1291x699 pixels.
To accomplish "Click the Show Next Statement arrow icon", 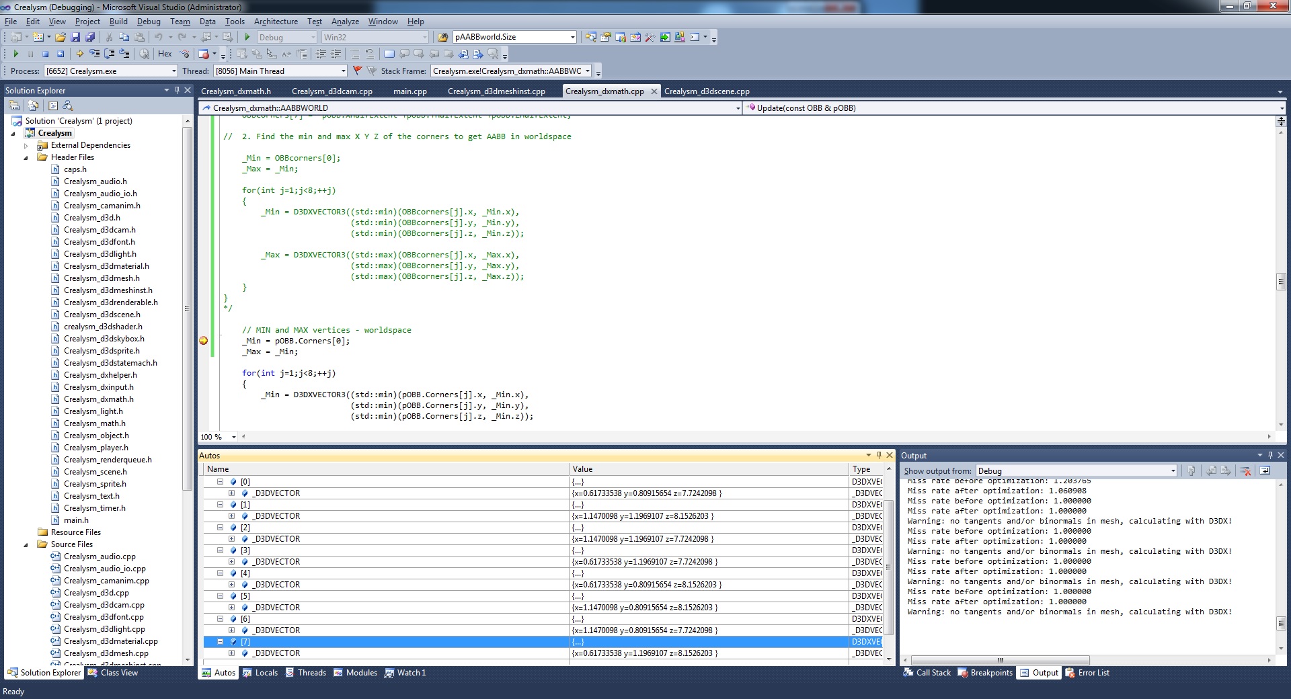I will coord(79,54).
